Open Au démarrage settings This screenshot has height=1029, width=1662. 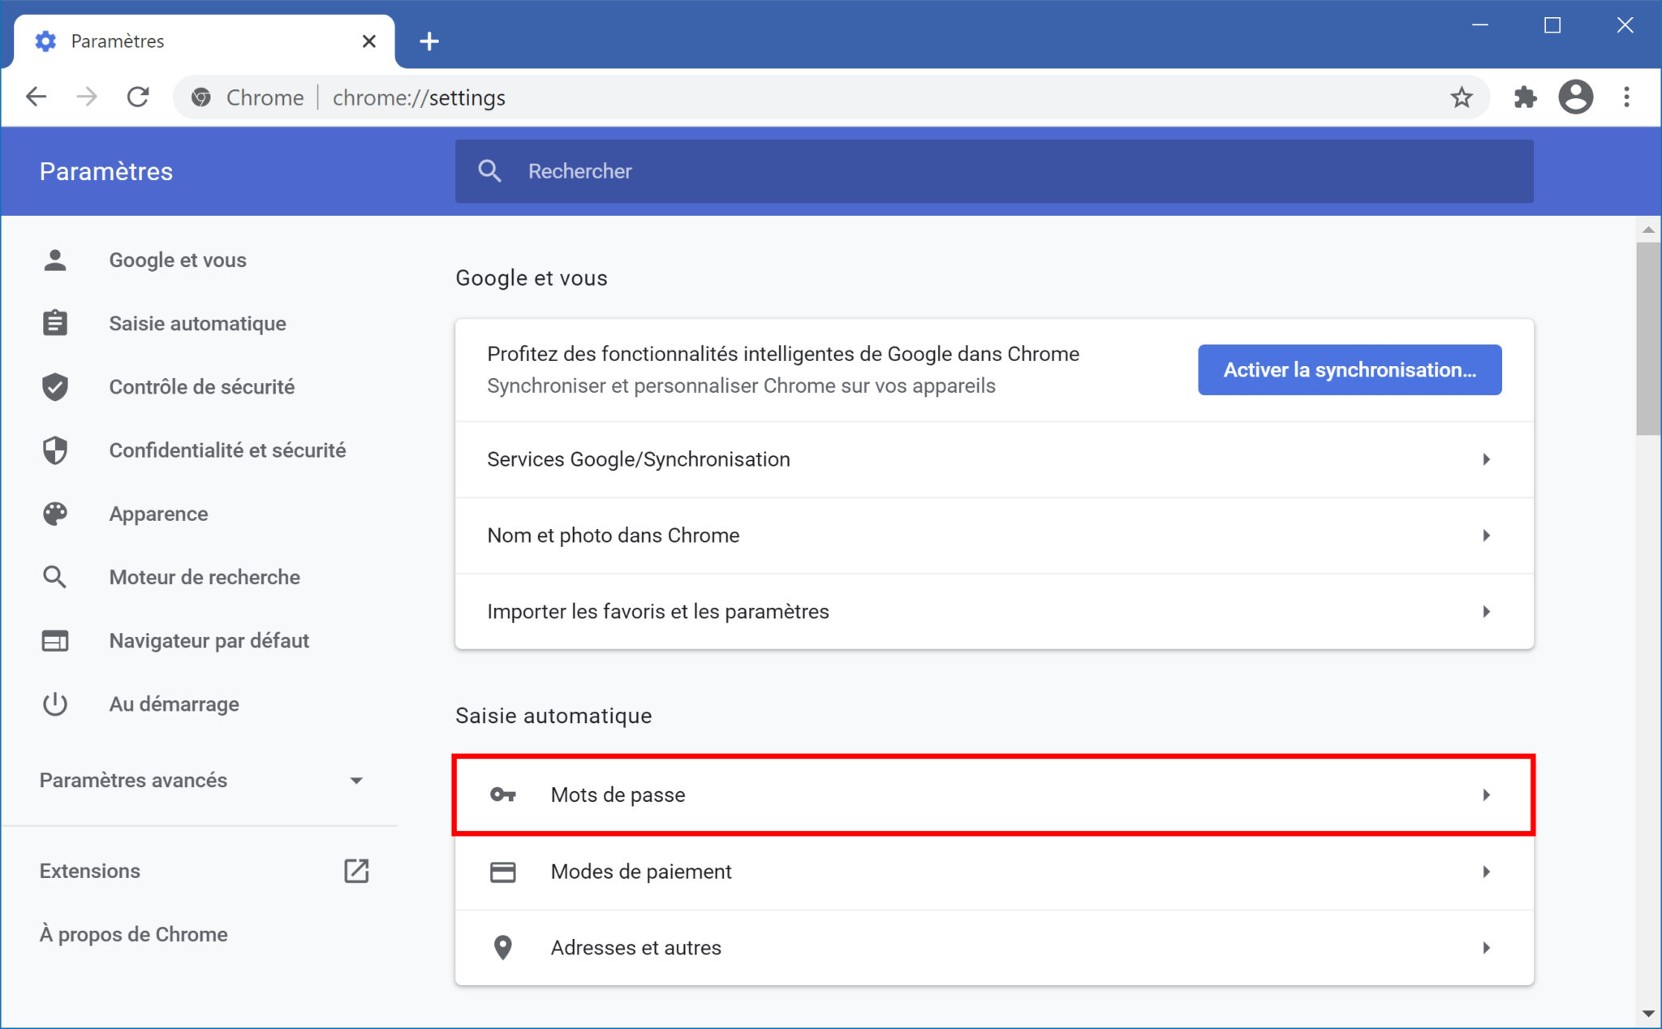174,704
